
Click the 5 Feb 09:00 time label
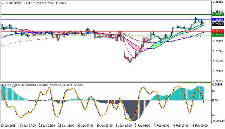(x=200, y=126)
